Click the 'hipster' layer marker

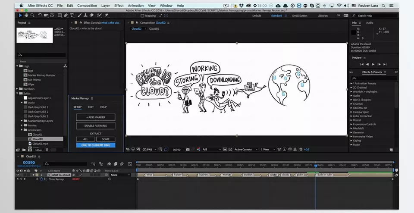pyautogui.click(x=178, y=175)
